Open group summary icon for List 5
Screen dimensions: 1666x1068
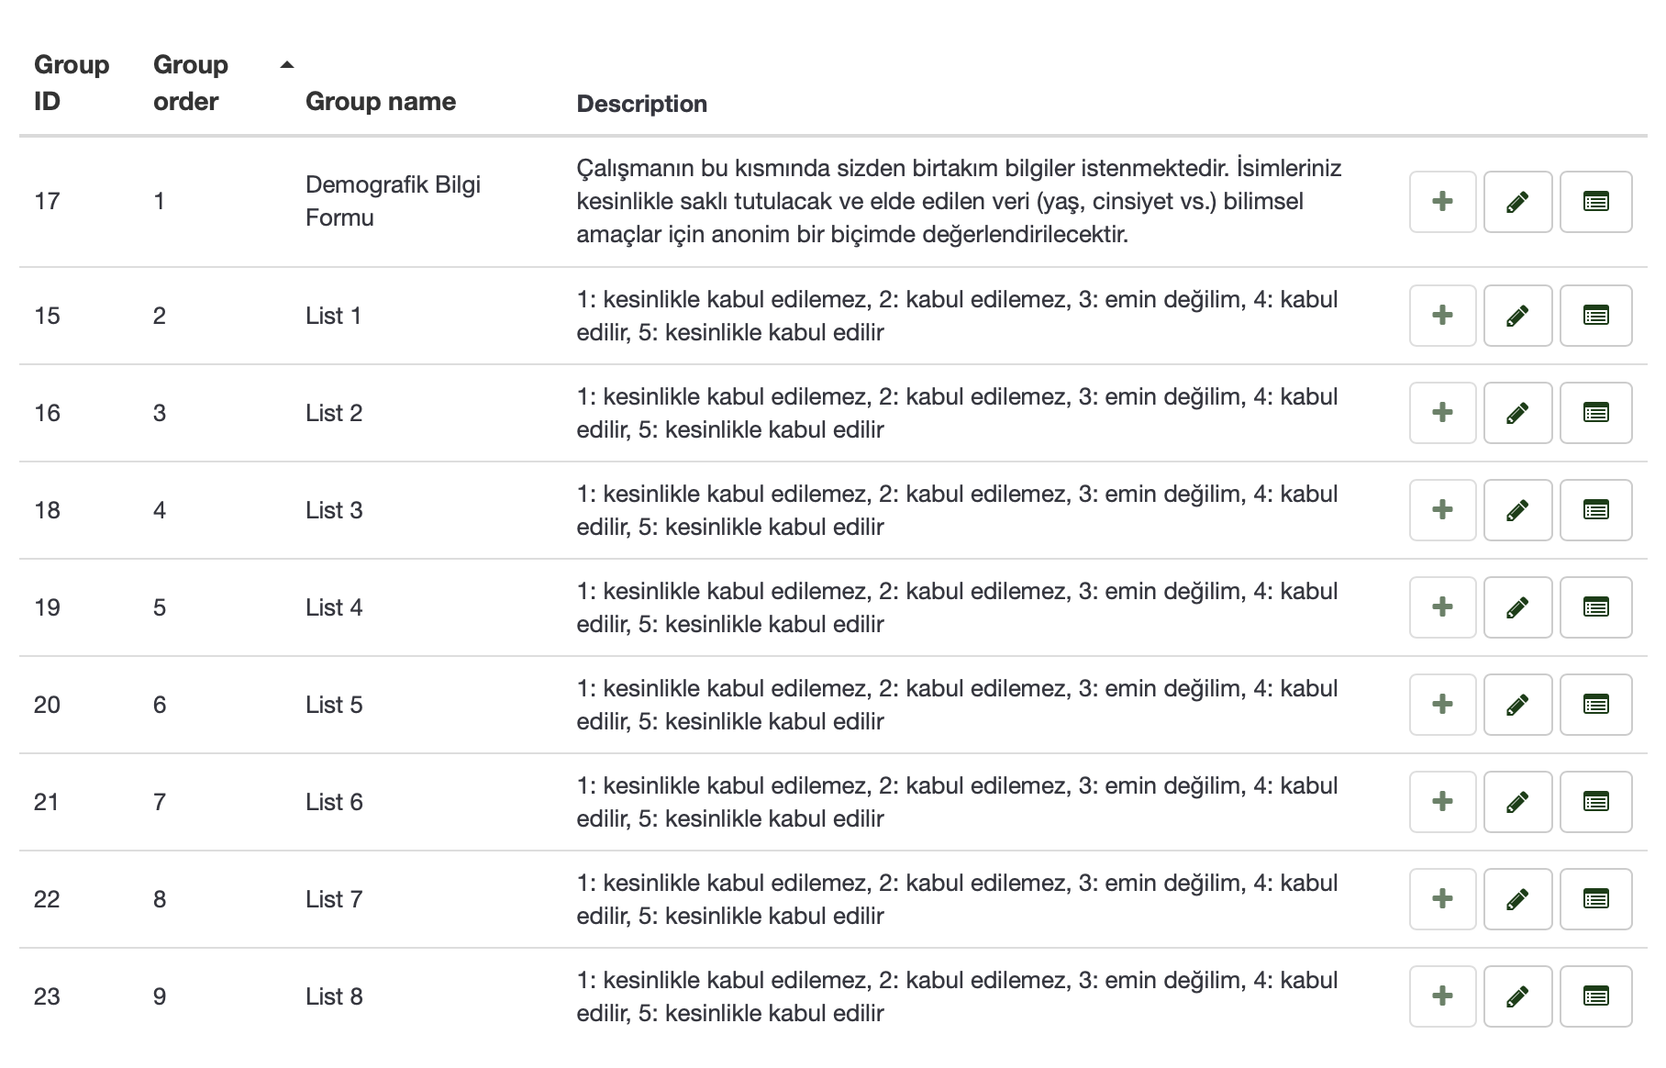click(1595, 705)
